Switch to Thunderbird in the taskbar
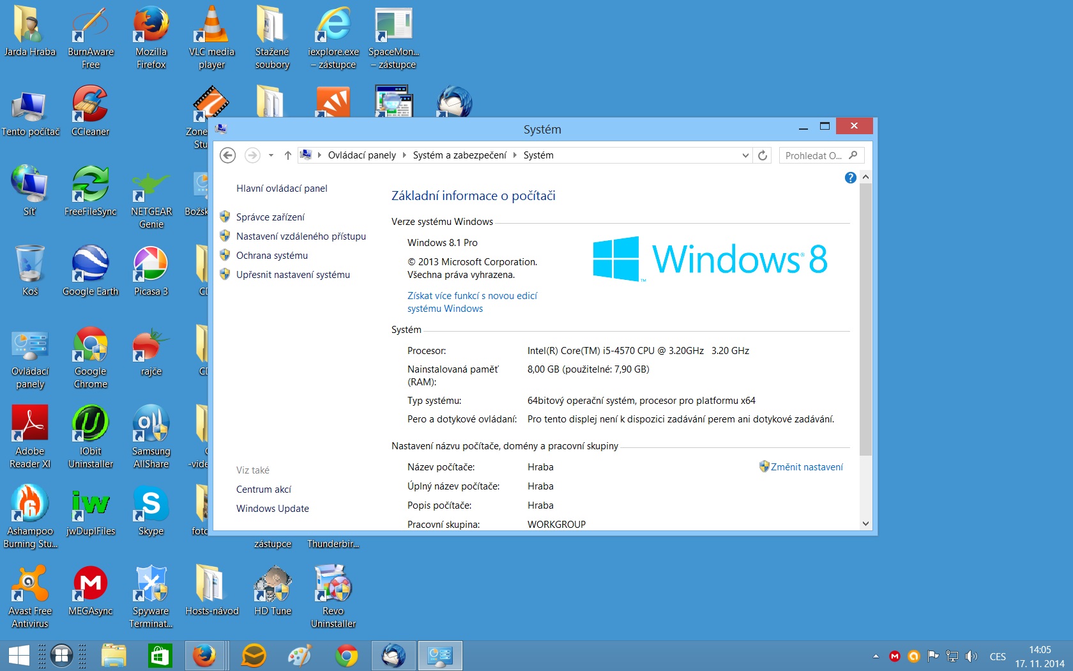The height and width of the screenshot is (671, 1073). point(393,656)
